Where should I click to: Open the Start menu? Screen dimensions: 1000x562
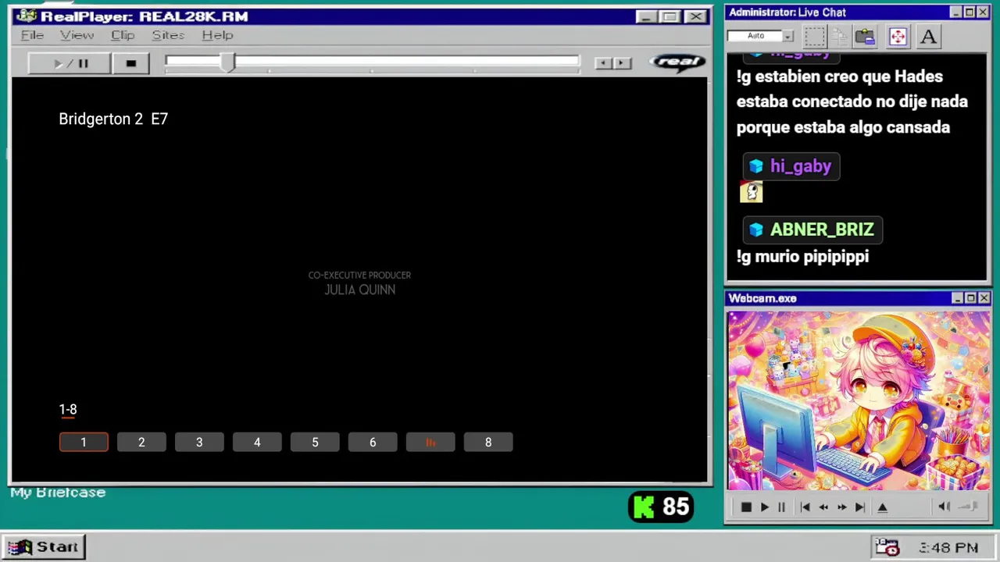click(45, 547)
